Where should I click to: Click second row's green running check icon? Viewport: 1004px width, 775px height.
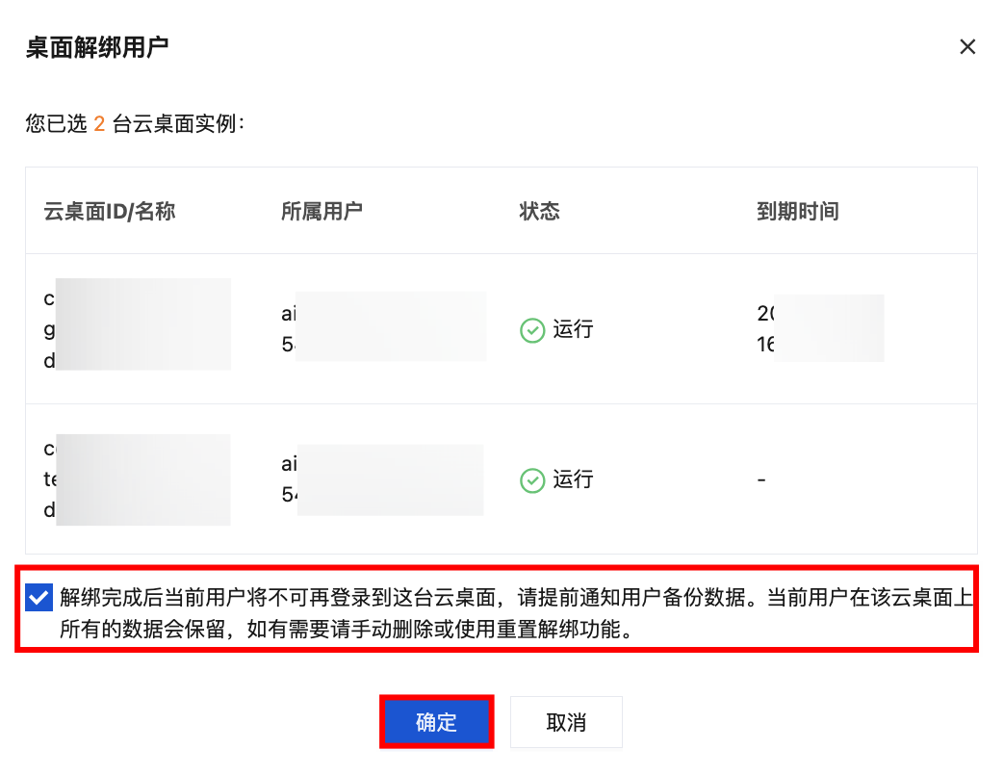point(532,479)
